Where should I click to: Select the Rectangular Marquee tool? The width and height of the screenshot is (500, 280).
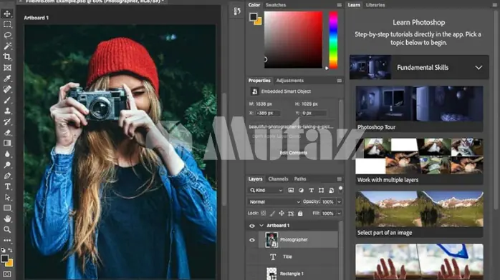7,24
